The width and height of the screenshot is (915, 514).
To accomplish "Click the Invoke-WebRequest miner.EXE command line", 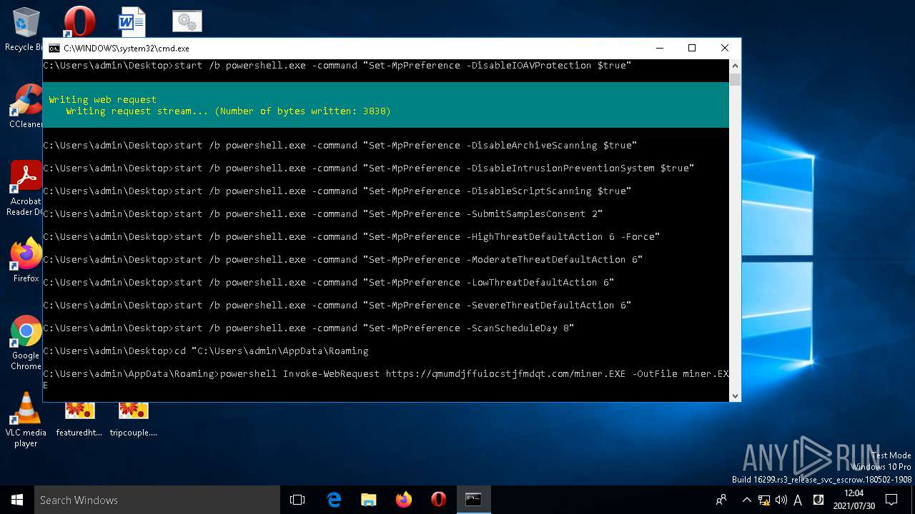I will click(386, 379).
